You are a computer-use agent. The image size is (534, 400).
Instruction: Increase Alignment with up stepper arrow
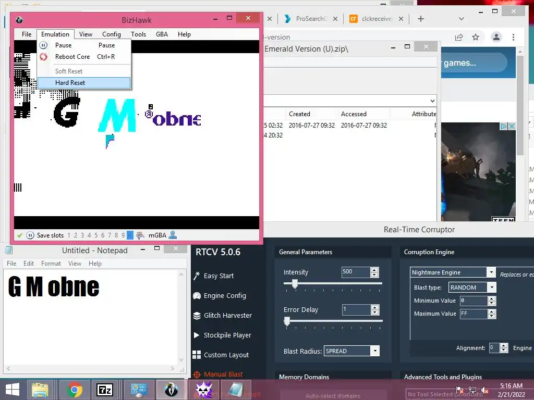point(504,346)
